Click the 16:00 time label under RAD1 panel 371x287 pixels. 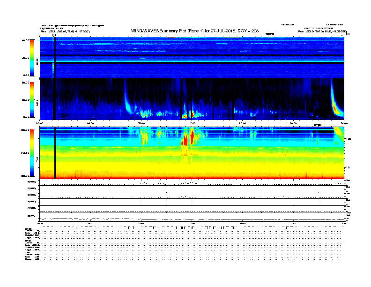click(243, 123)
